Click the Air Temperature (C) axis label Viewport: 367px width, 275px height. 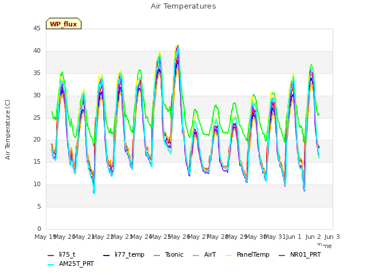coord(7,130)
